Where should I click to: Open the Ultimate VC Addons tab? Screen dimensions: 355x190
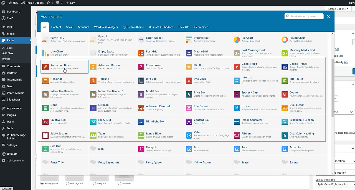pos(161,27)
